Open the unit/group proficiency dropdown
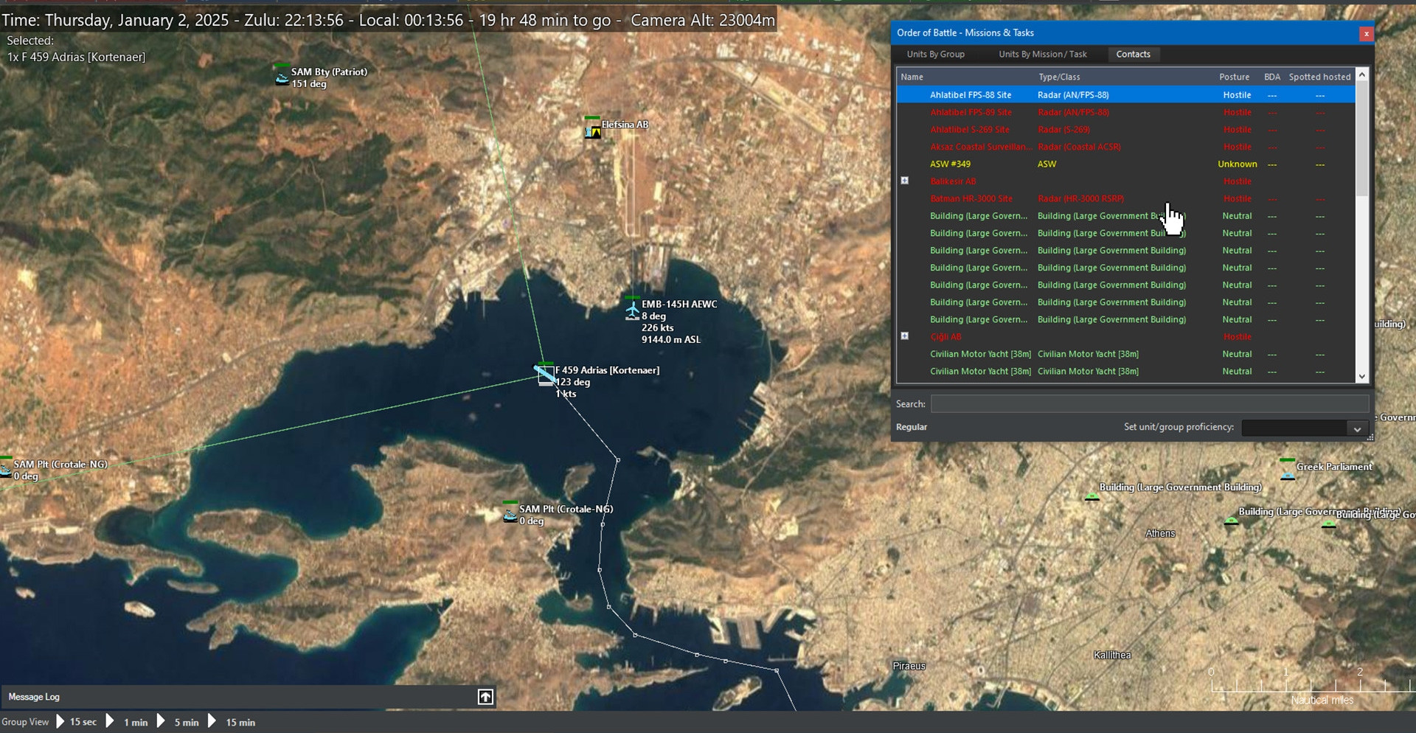The image size is (1416, 733). (1356, 428)
